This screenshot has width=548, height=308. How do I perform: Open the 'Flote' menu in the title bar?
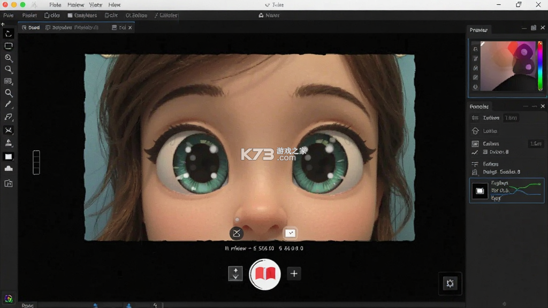(55, 5)
